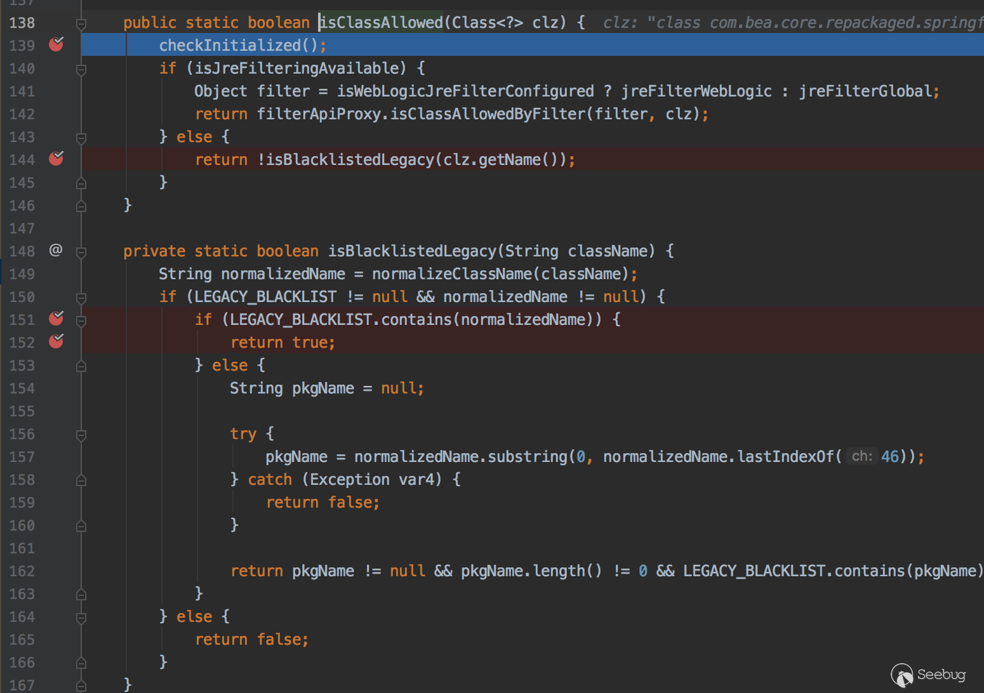The width and height of the screenshot is (984, 693).
Task: Click the jreFilterGlobal identifier
Action: click(865, 91)
